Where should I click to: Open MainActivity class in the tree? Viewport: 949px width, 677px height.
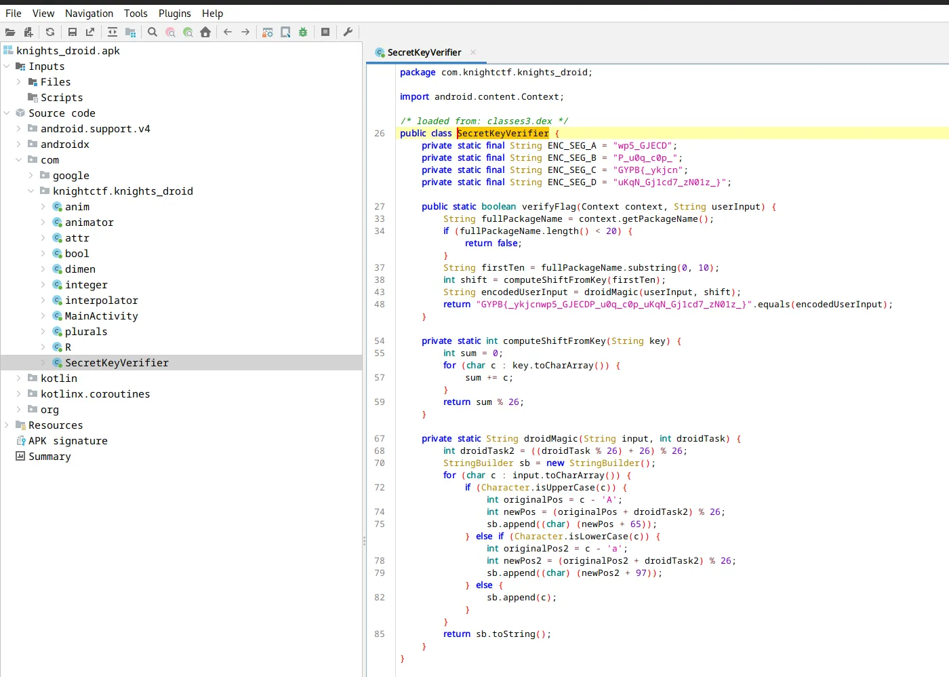point(101,316)
